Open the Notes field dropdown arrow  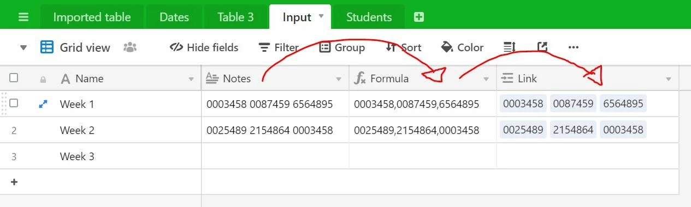coord(339,80)
